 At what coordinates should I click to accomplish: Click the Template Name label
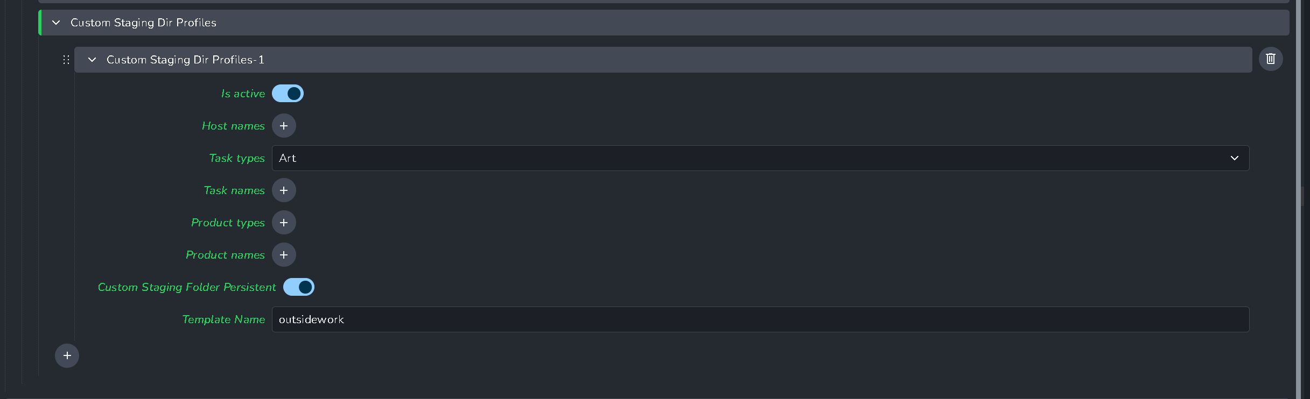click(x=223, y=319)
